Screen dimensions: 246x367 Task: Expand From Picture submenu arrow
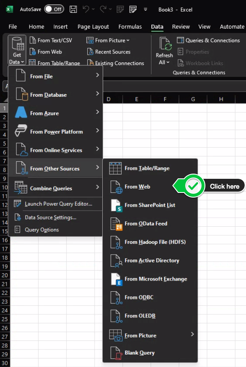tap(193, 334)
